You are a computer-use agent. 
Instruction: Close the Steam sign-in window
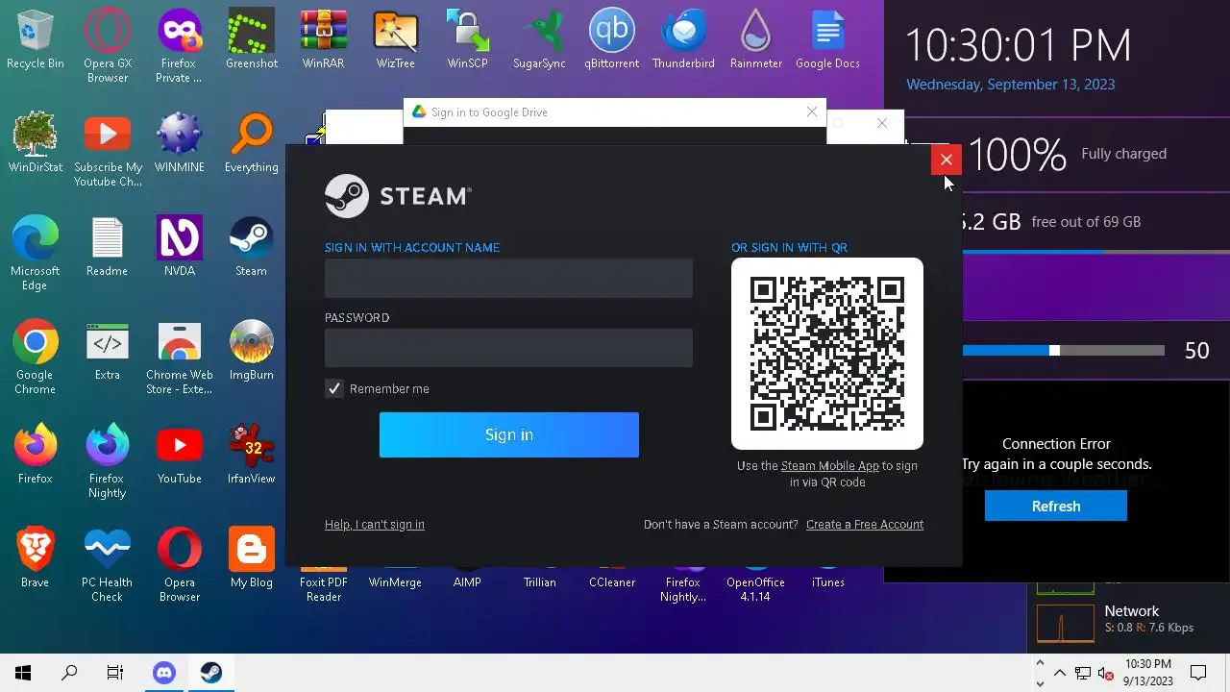[x=947, y=160]
